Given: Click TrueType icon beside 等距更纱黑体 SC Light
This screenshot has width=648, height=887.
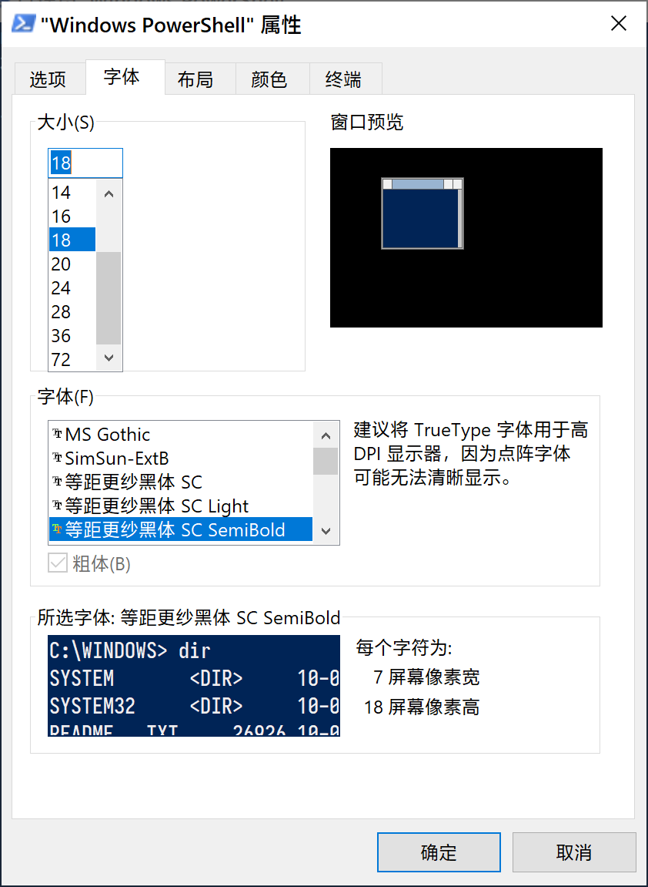Looking at the screenshot, I should coord(57,506).
